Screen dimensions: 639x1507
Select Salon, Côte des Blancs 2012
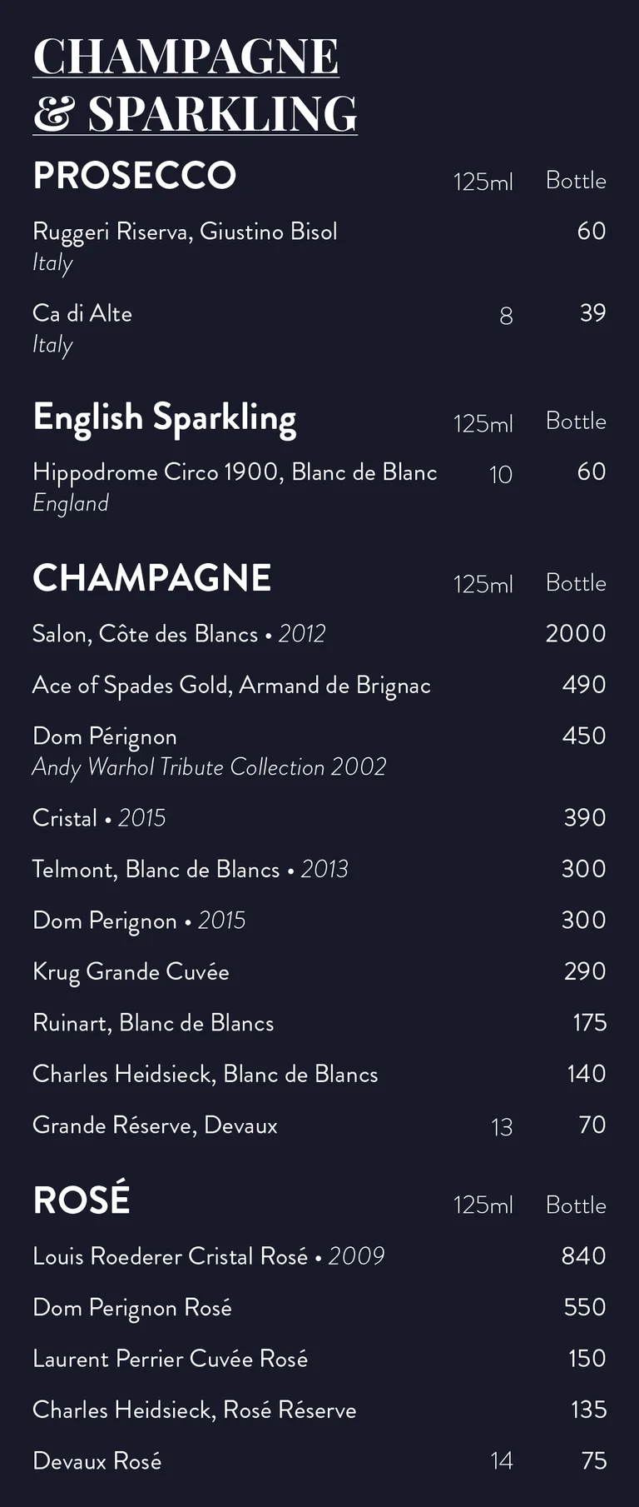pos(179,634)
